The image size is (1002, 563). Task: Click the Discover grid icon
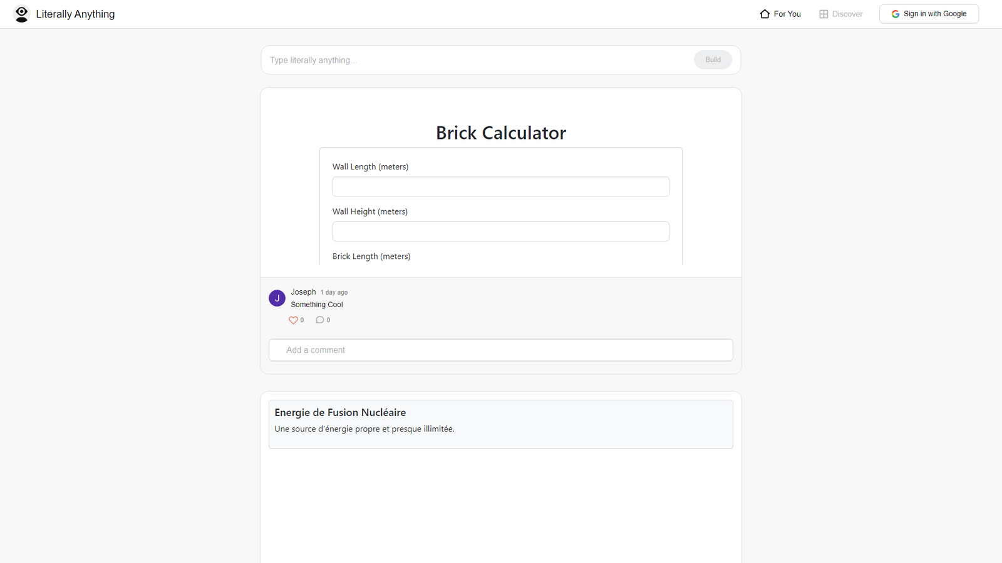824,14
